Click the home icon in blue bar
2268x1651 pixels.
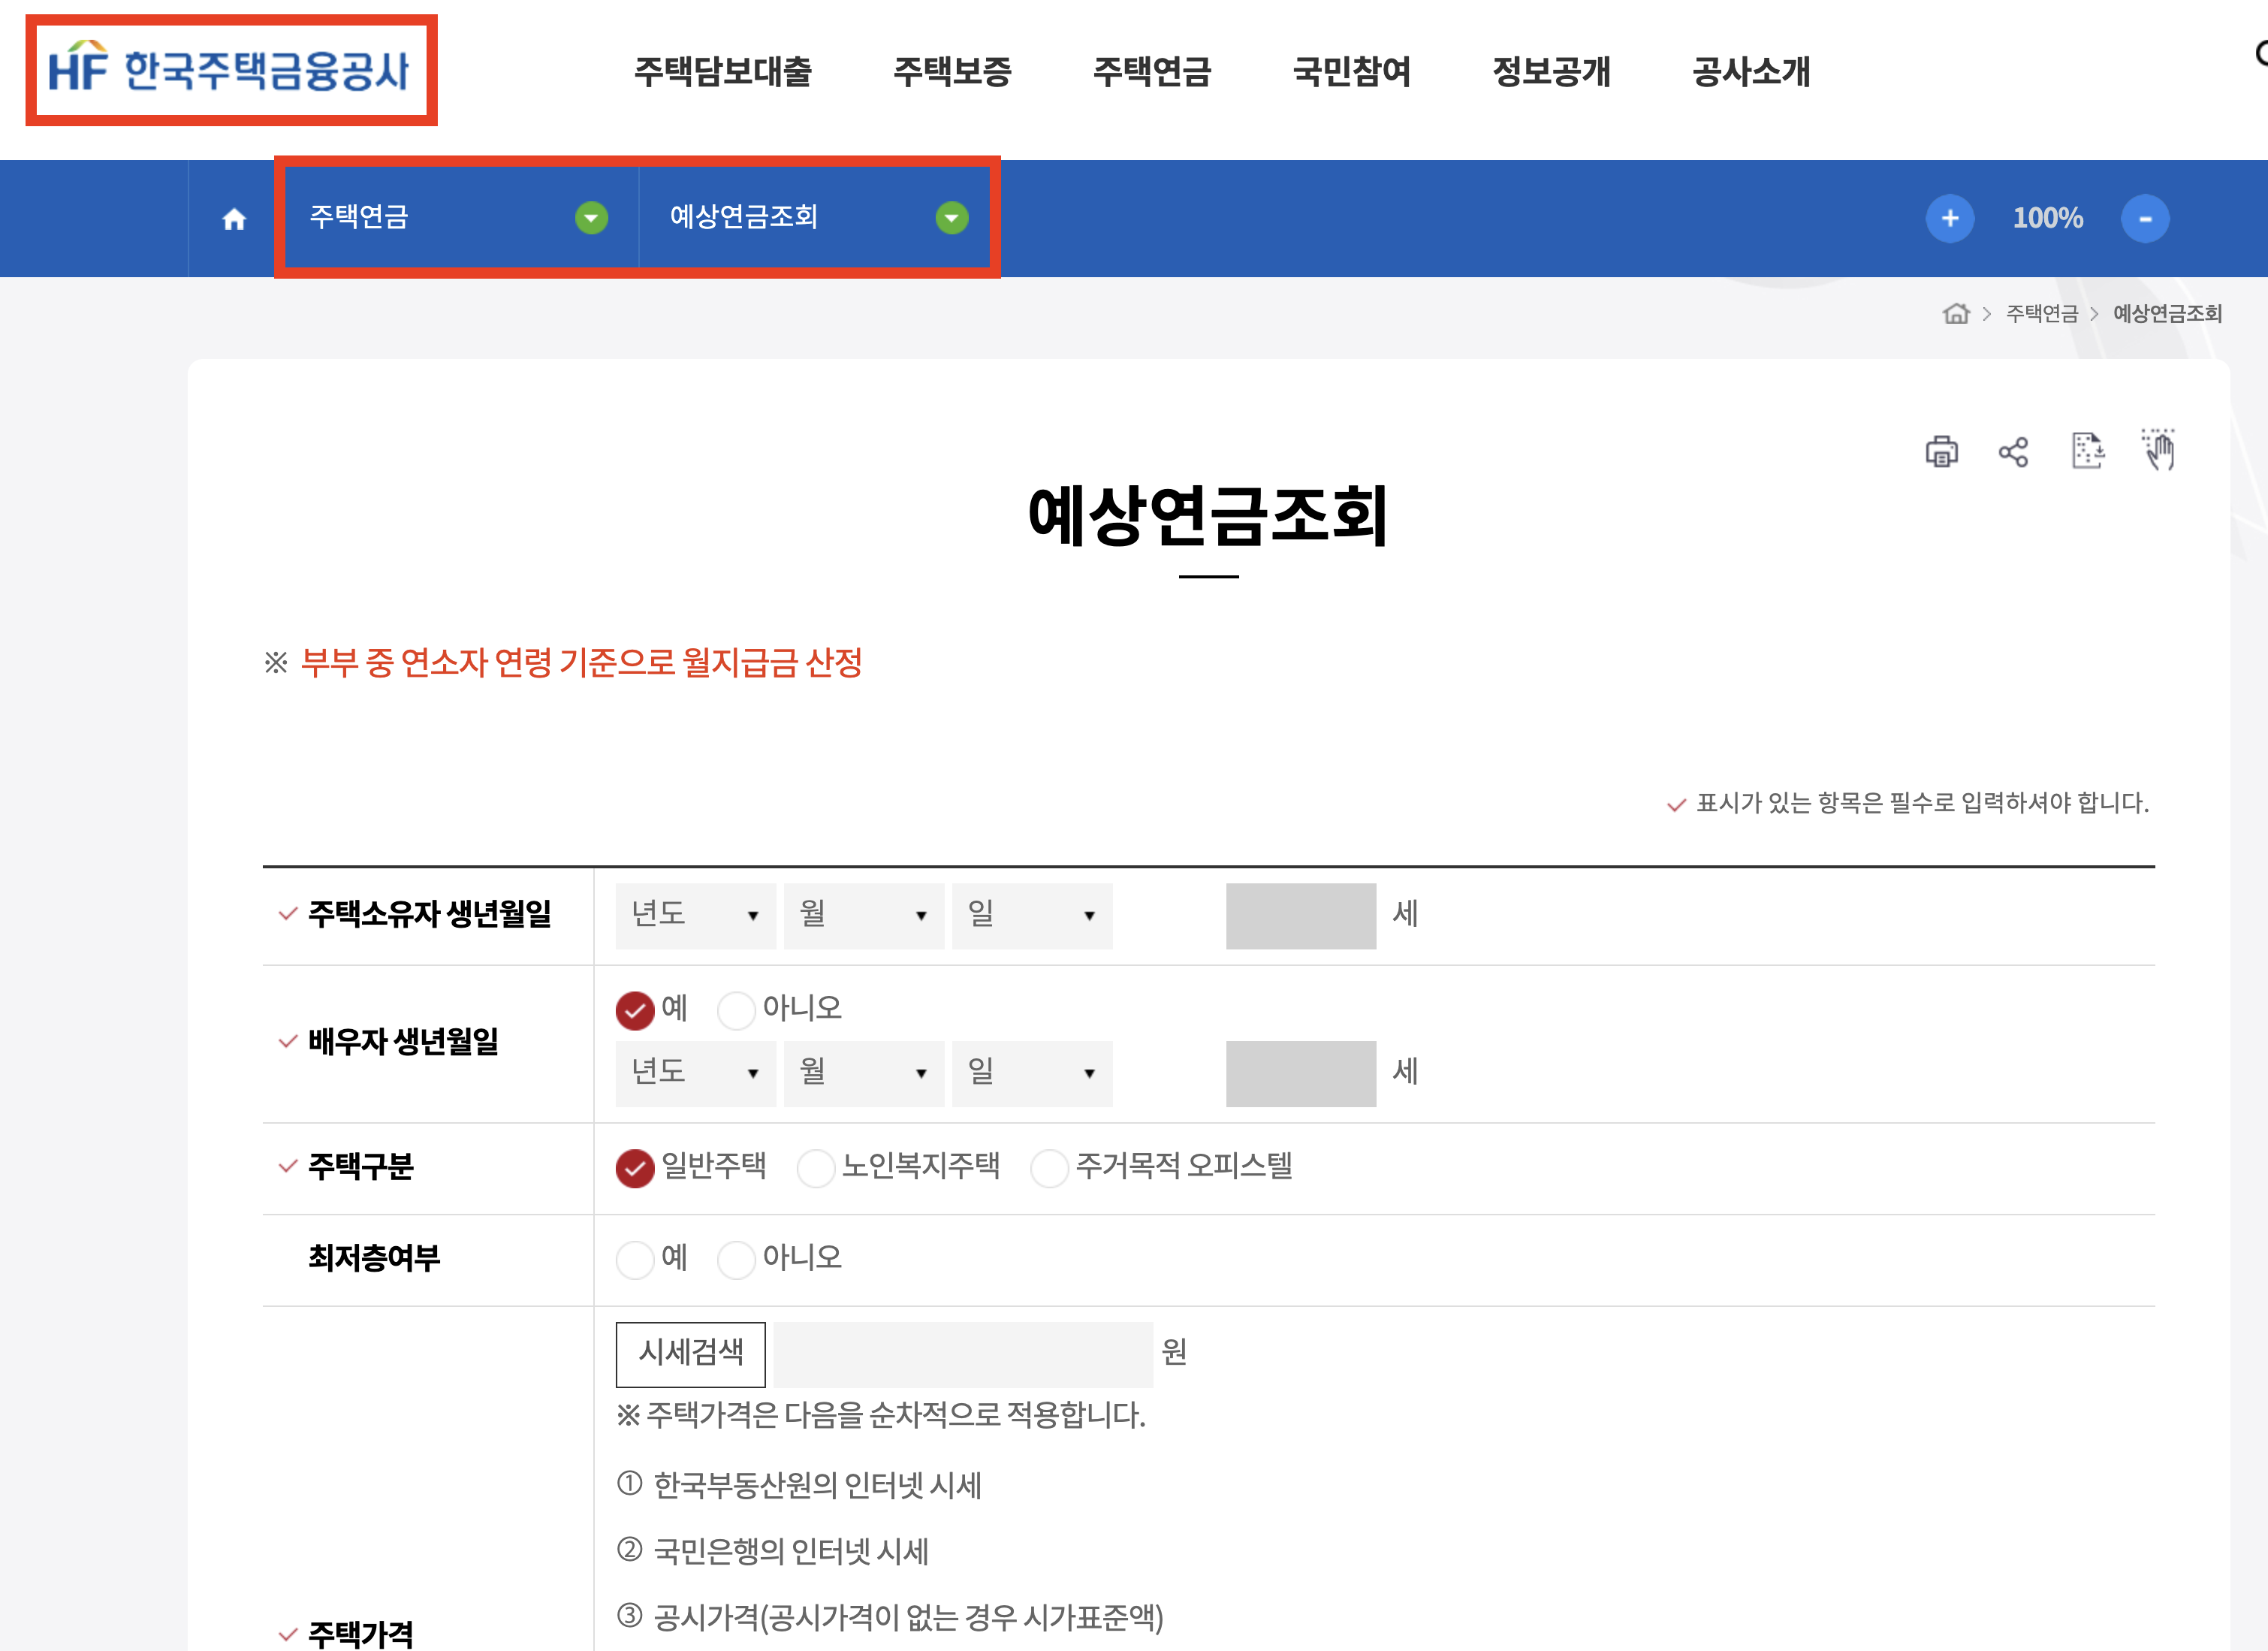[234, 219]
